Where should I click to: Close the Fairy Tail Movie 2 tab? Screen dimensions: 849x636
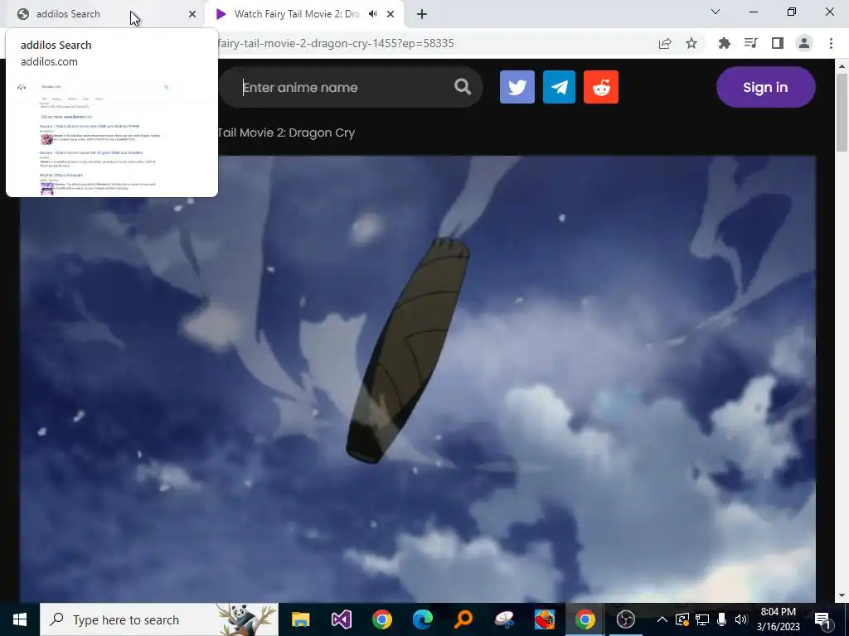[391, 14]
